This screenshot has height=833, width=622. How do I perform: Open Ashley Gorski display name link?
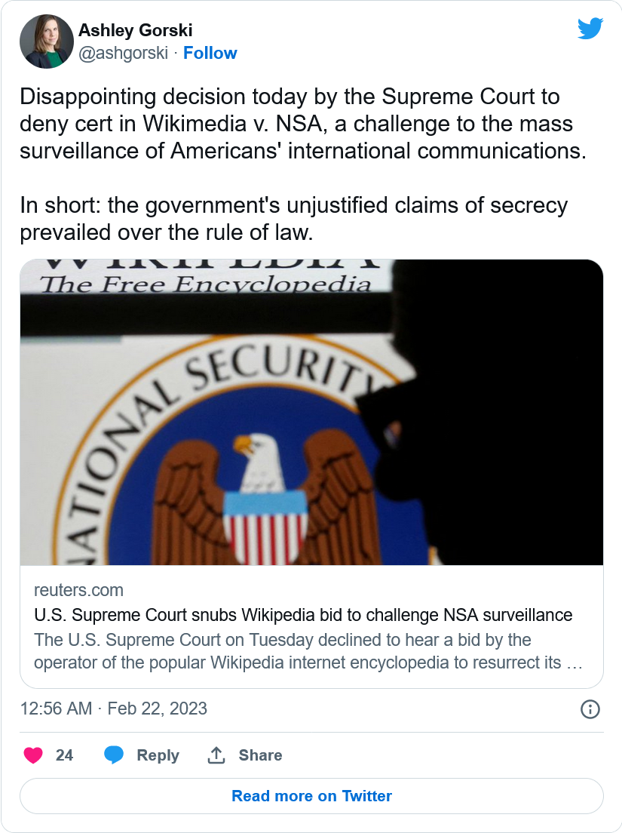pos(136,30)
